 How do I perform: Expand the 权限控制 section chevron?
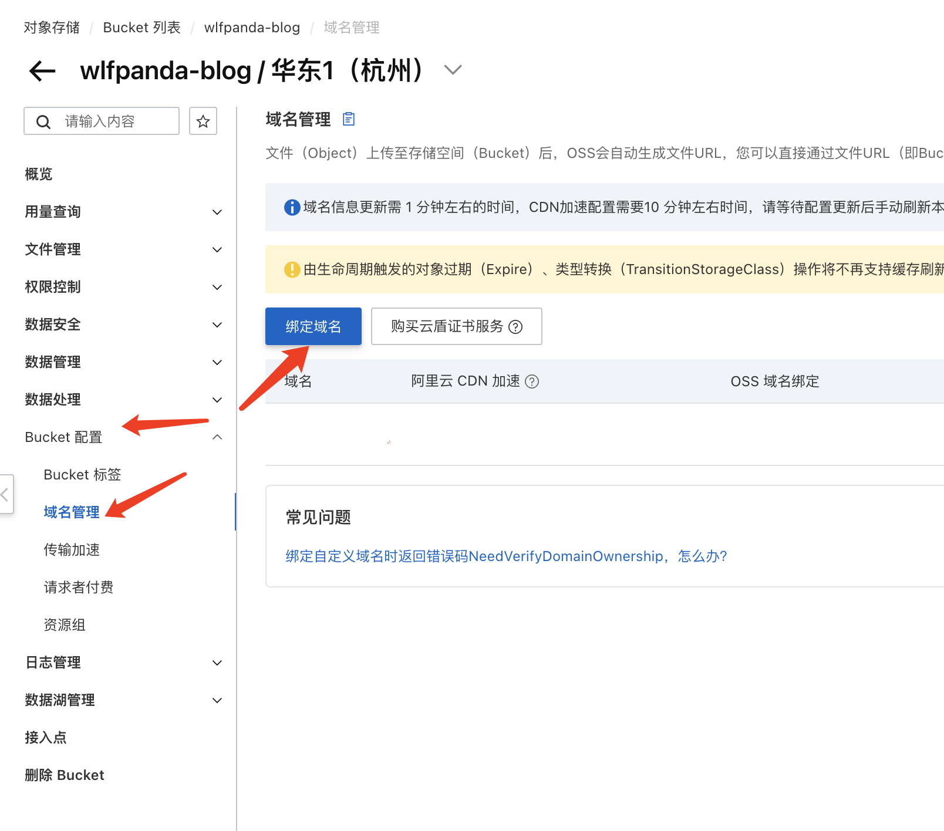(x=217, y=287)
